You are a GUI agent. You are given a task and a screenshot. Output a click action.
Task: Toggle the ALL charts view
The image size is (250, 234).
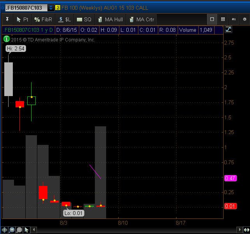(x=234, y=19)
